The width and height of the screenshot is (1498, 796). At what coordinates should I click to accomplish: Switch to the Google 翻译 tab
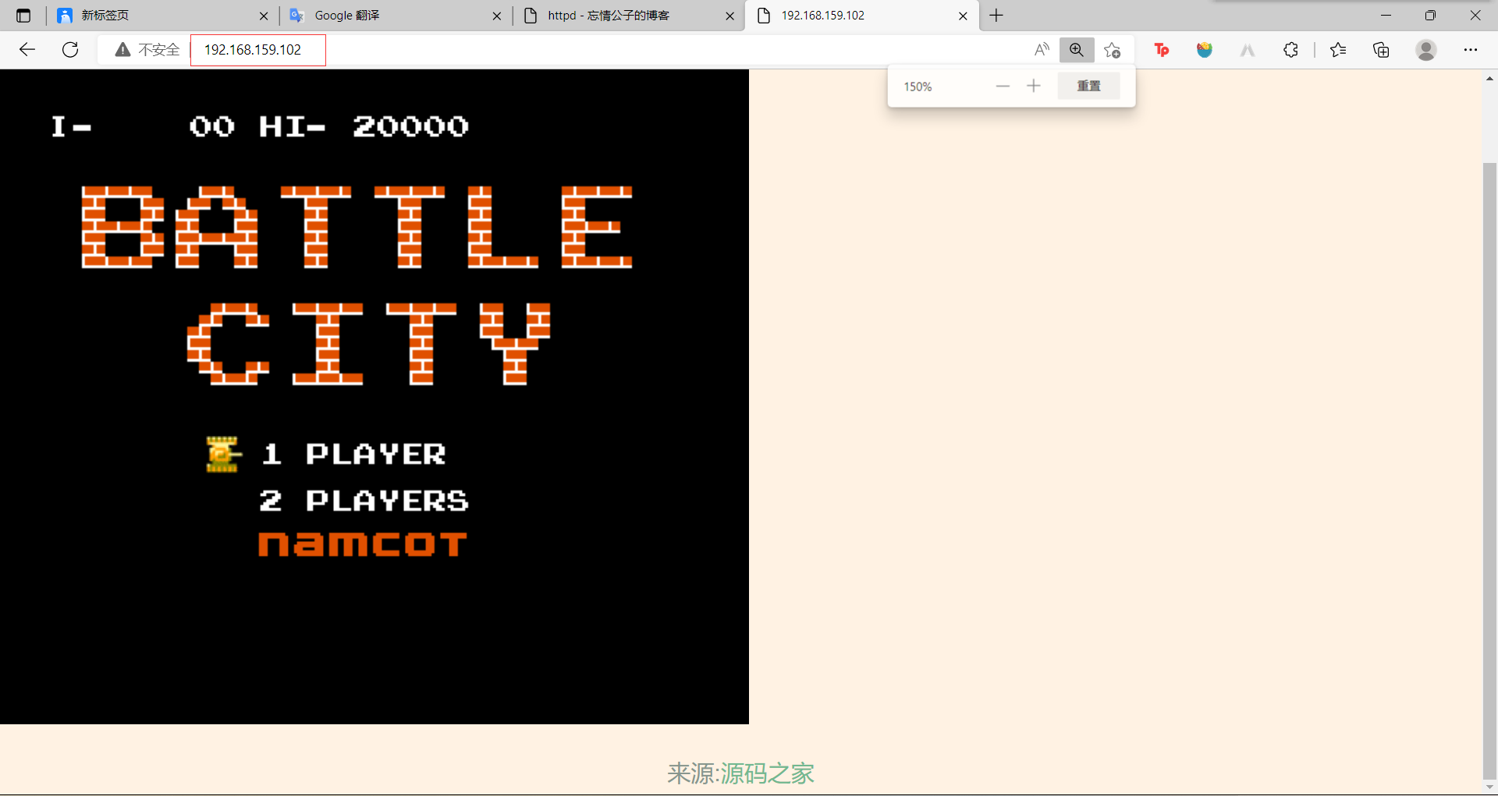(x=394, y=16)
